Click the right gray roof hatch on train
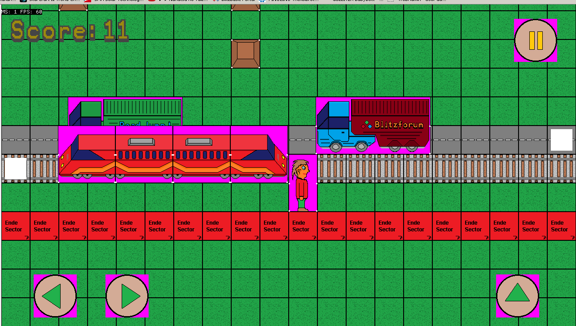The height and width of the screenshot is (326, 576). pyautogui.click(x=199, y=142)
